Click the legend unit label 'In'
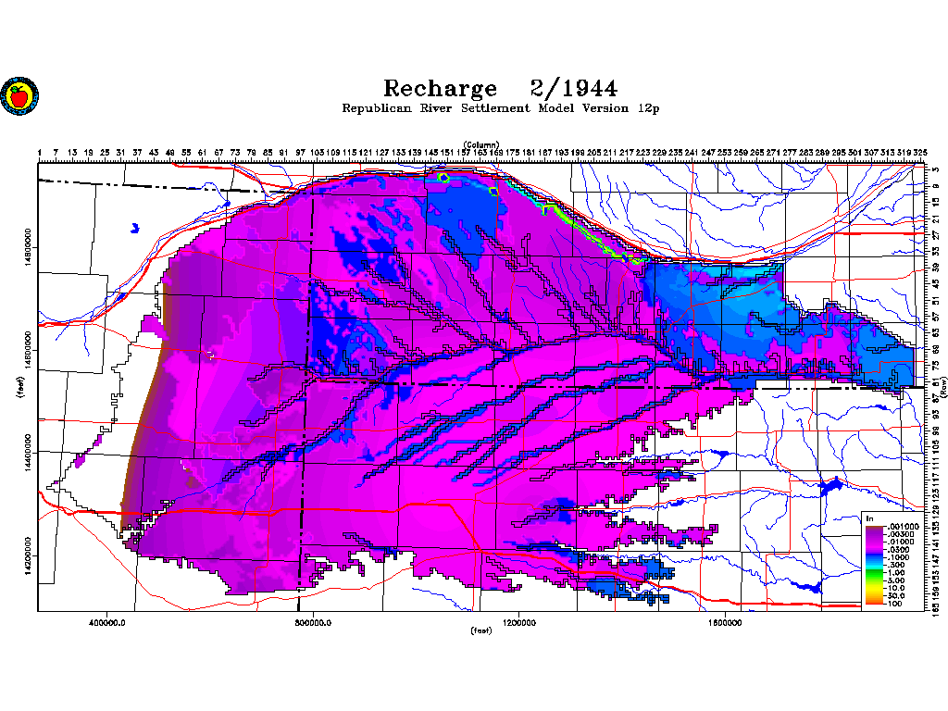948x711 pixels. [x=870, y=518]
